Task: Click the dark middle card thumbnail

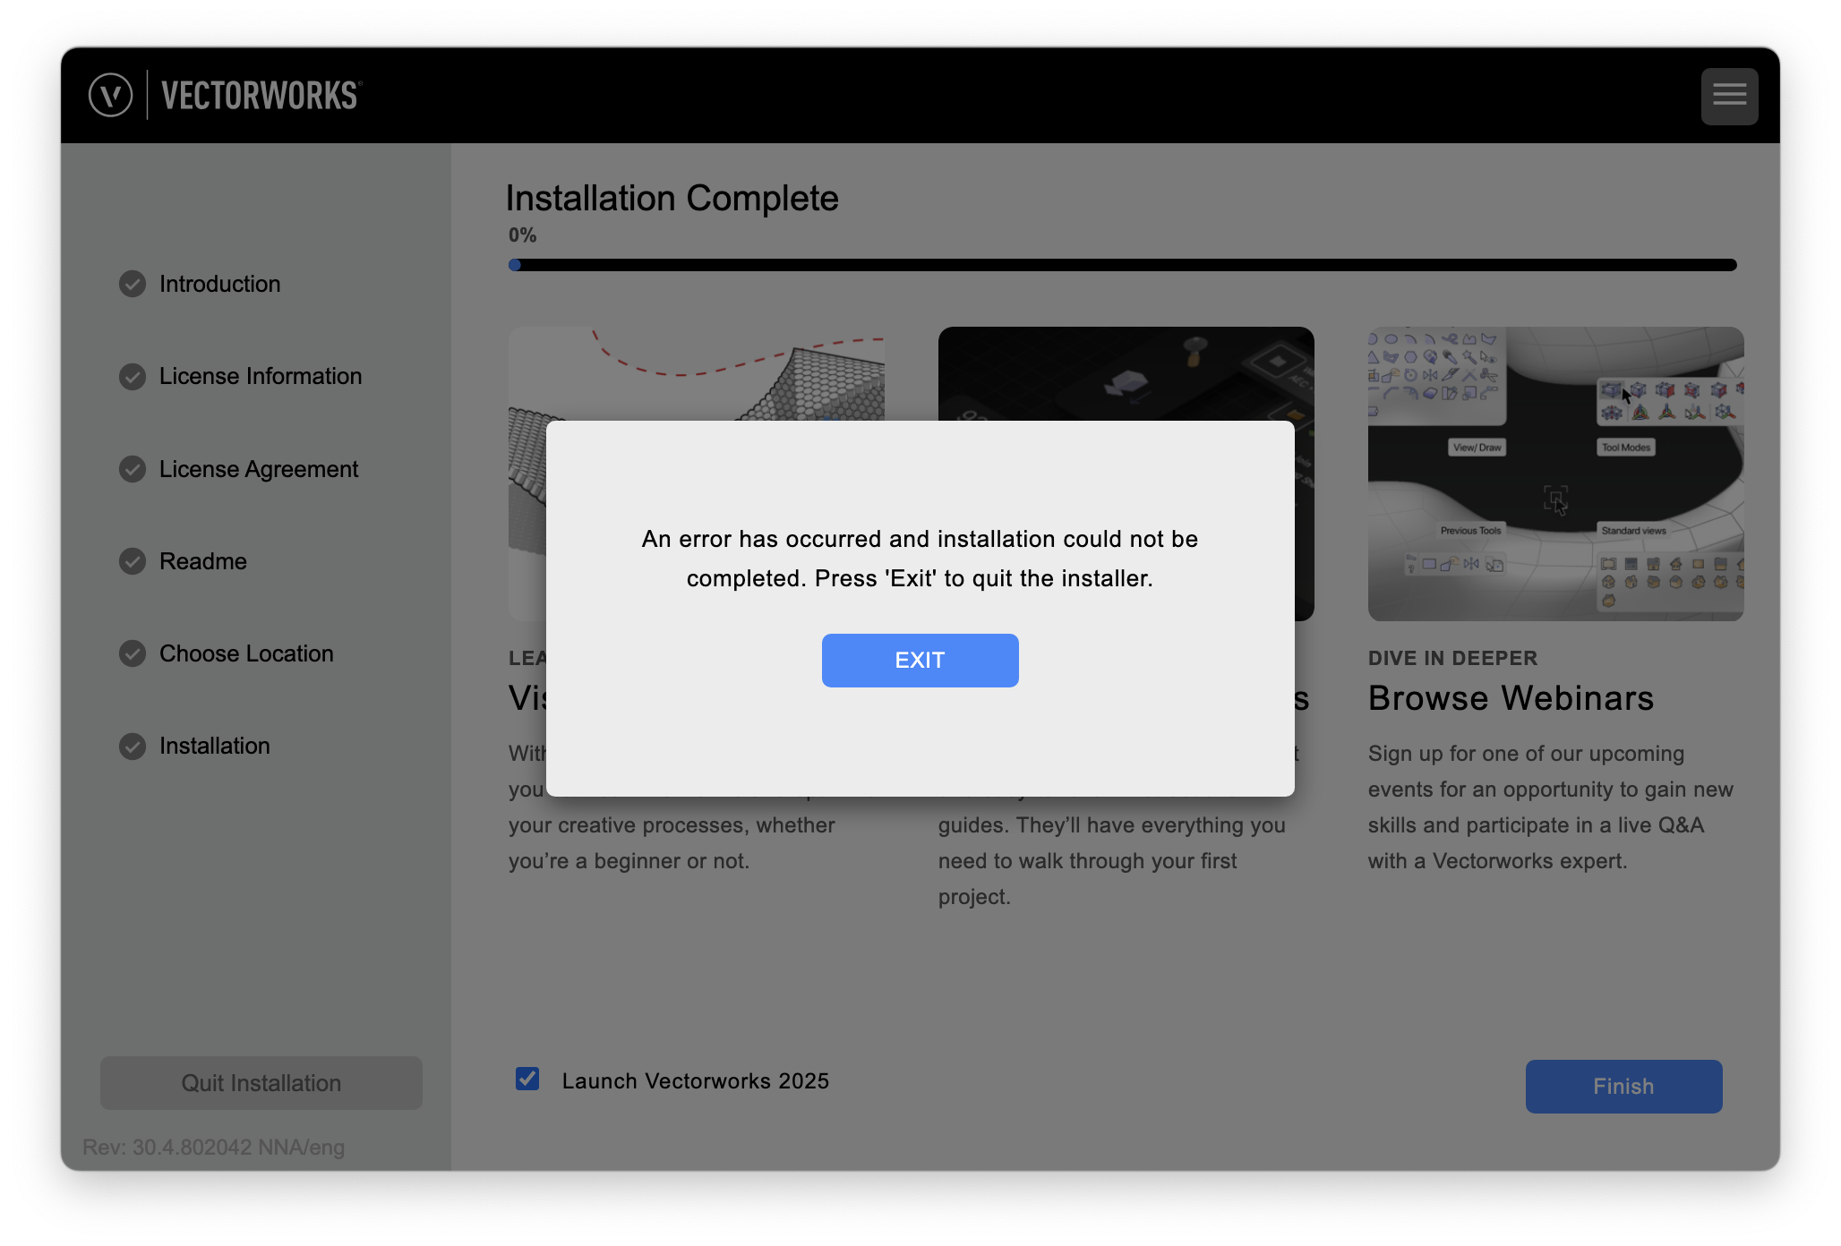Action: coord(1126,373)
